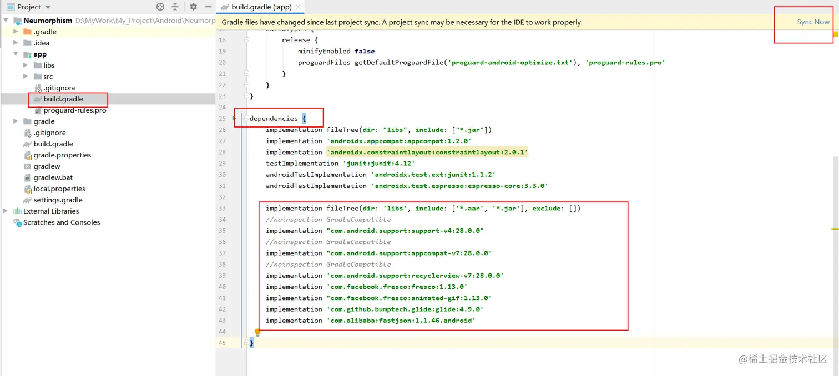Click the animated-gif:1.13.0 dependency line
The height and width of the screenshot is (376, 839).
click(378, 298)
